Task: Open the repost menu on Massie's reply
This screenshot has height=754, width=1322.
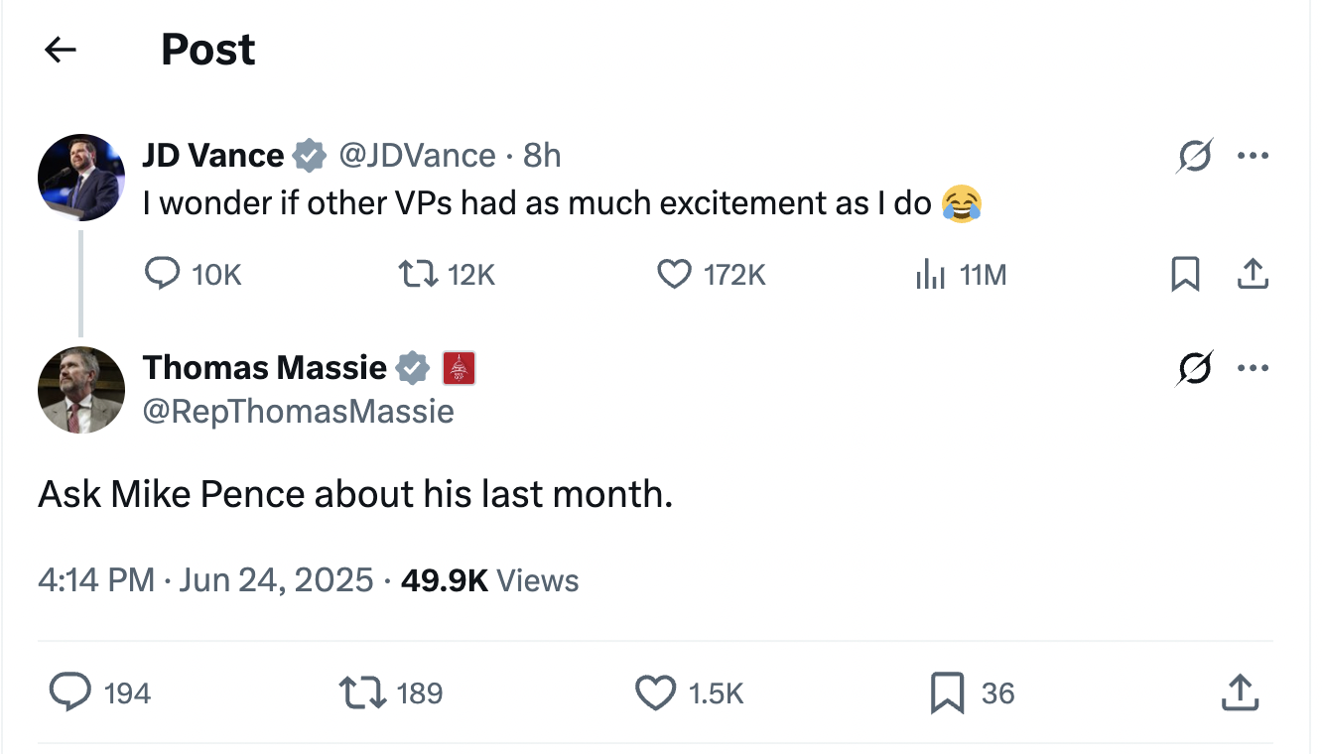Action: click(362, 693)
